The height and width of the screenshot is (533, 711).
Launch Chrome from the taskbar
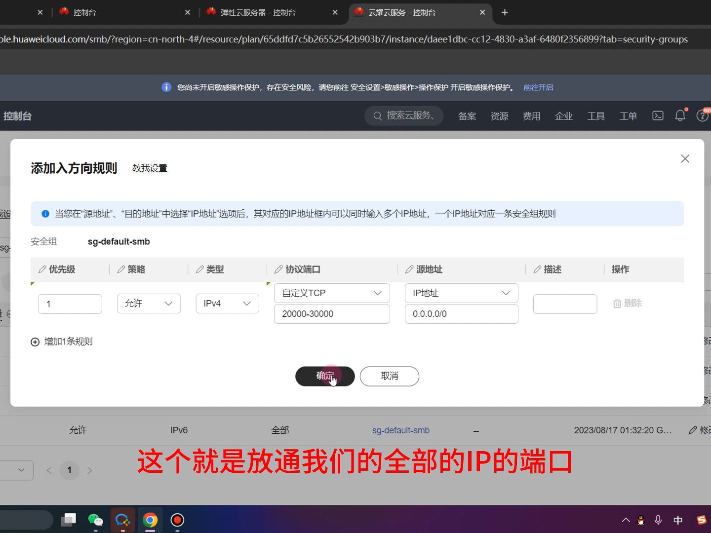coord(150,520)
